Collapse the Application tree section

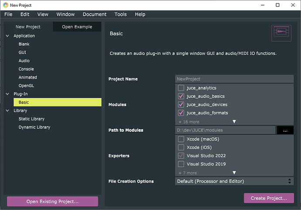(x=7, y=36)
